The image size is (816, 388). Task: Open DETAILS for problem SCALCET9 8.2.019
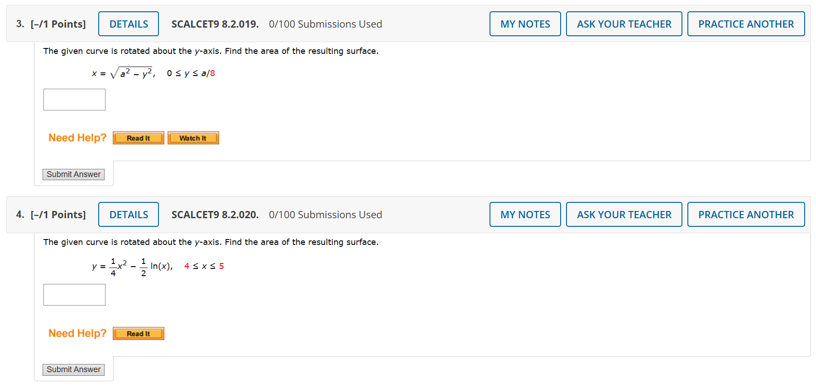[128, 24]
